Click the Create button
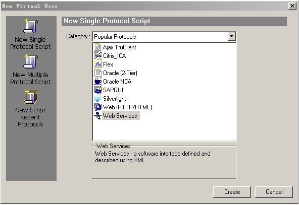This screenshot has width=299, height=205. [232, 192]
